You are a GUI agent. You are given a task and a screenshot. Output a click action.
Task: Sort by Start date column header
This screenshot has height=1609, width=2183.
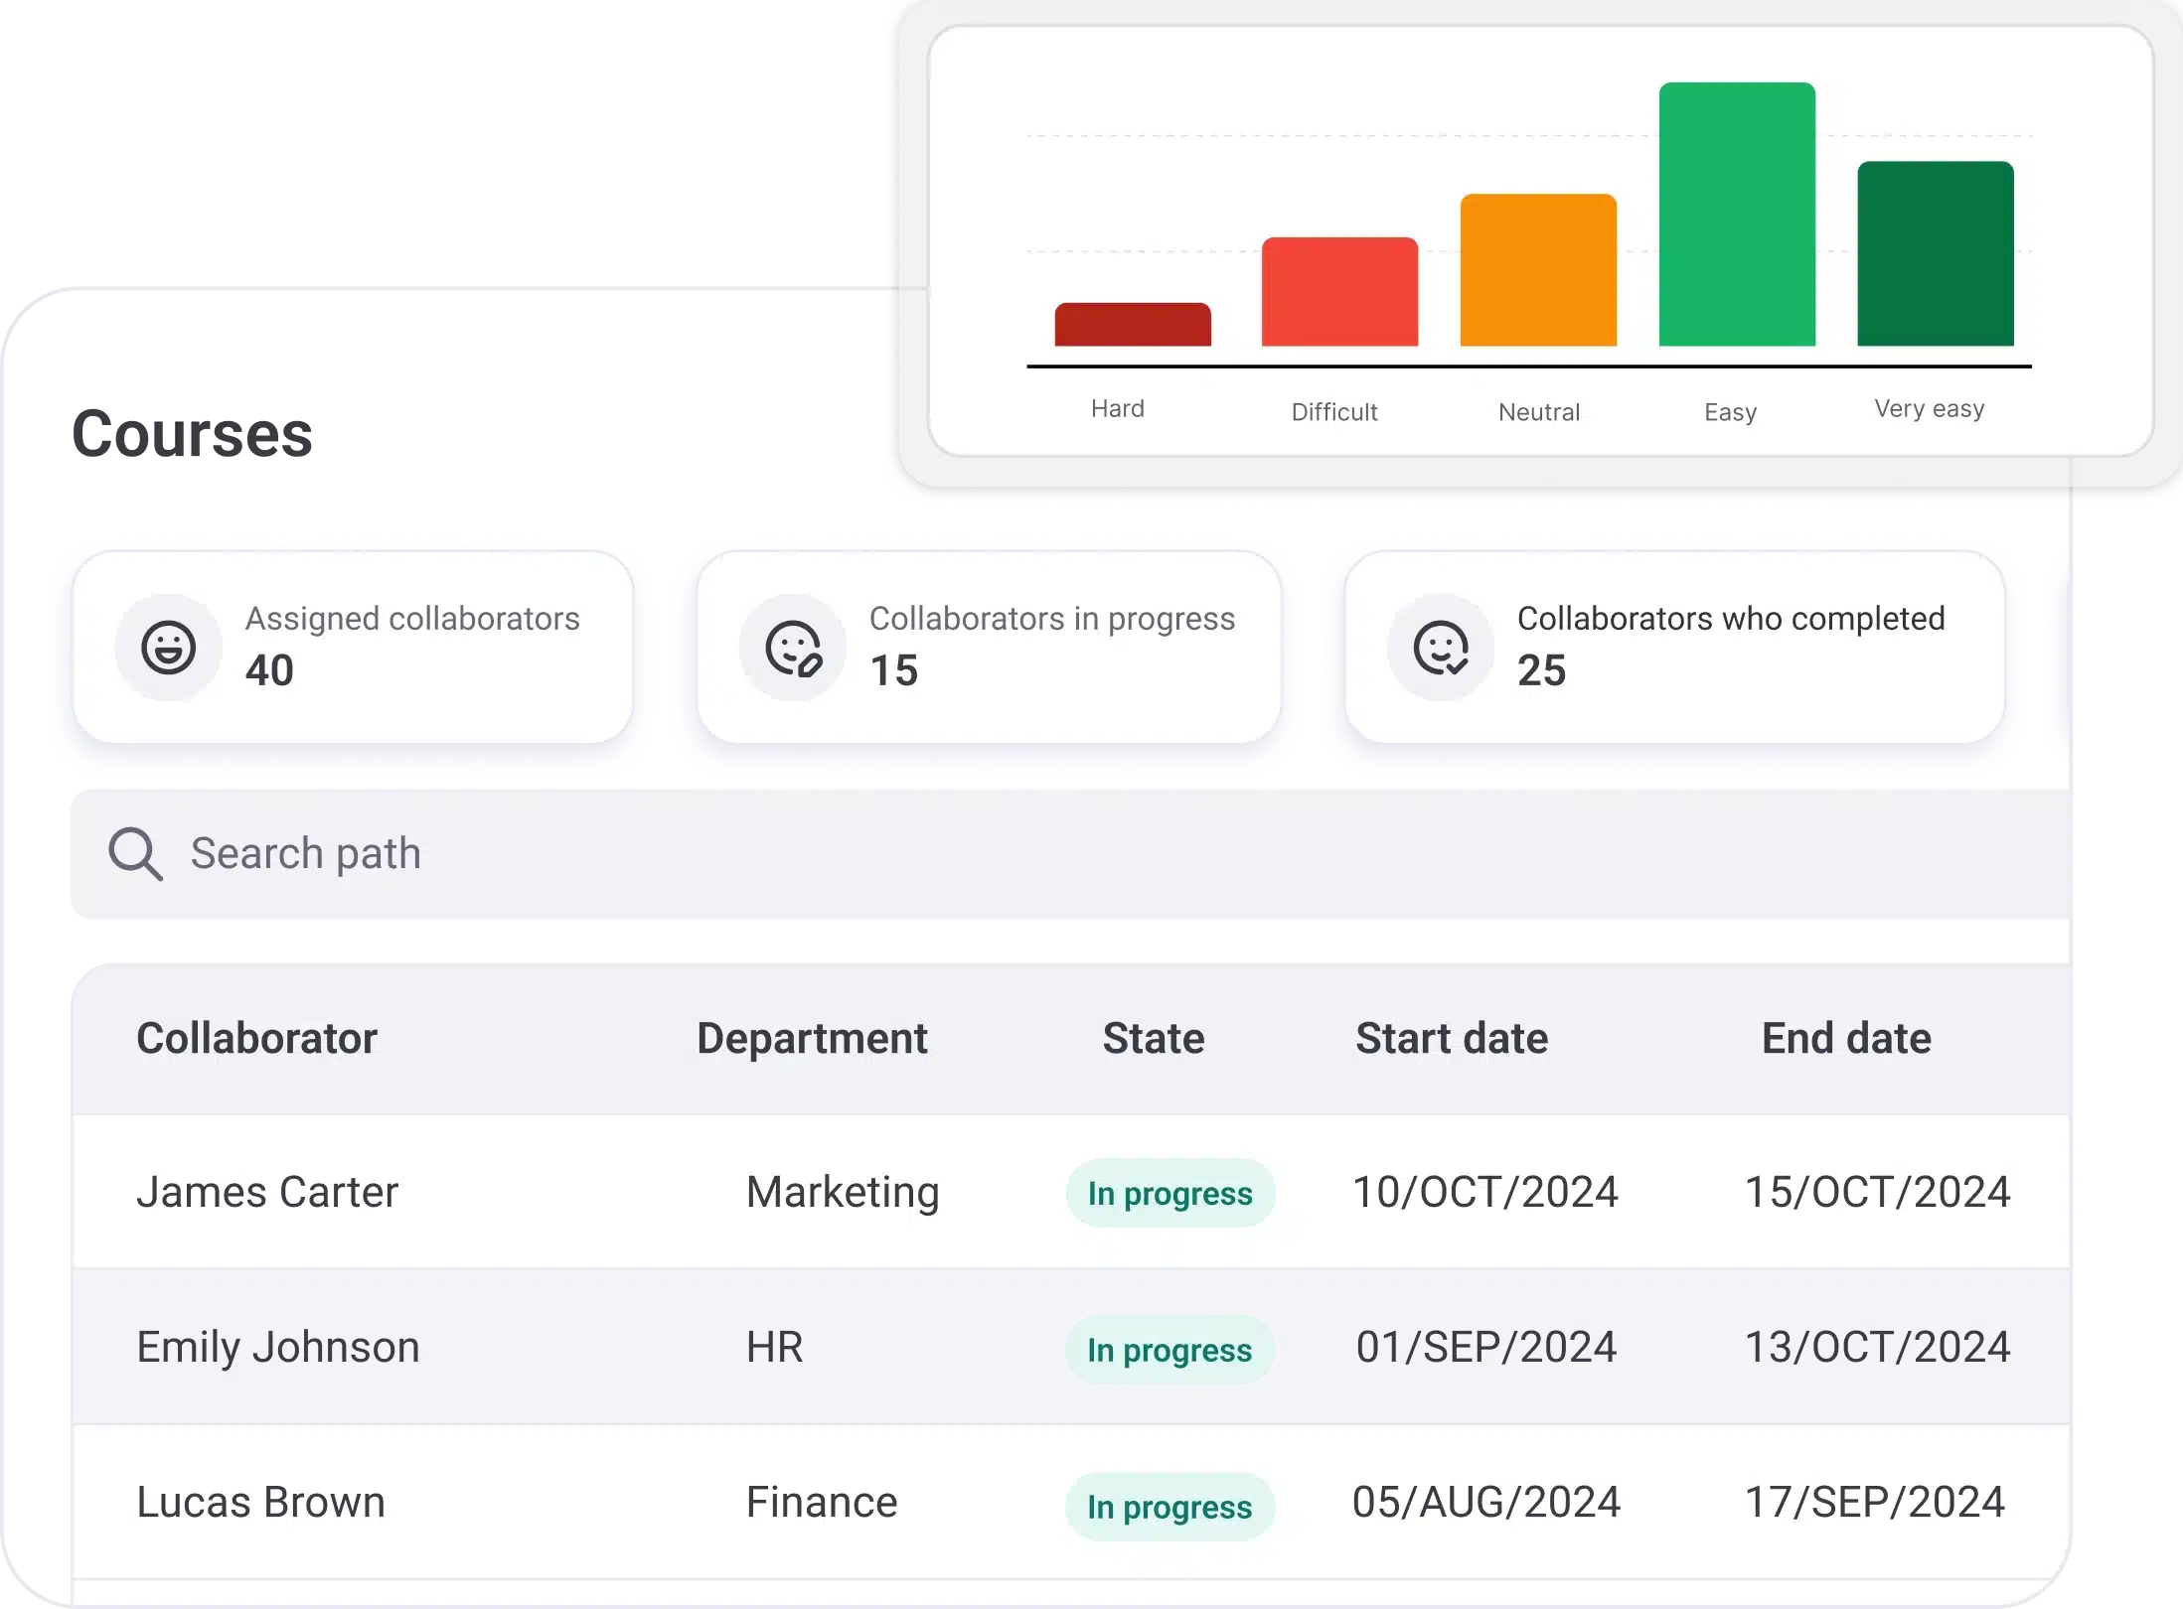point(1452,1039)
